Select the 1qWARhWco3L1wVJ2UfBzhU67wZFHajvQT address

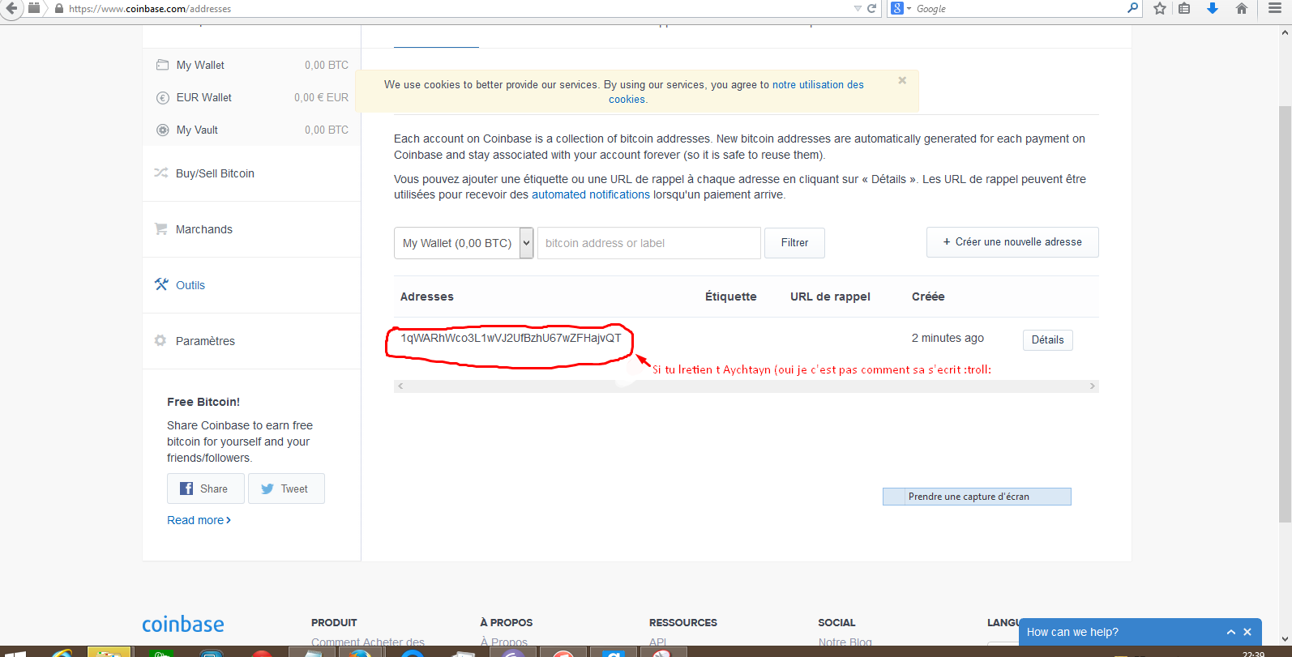point(511,338)
